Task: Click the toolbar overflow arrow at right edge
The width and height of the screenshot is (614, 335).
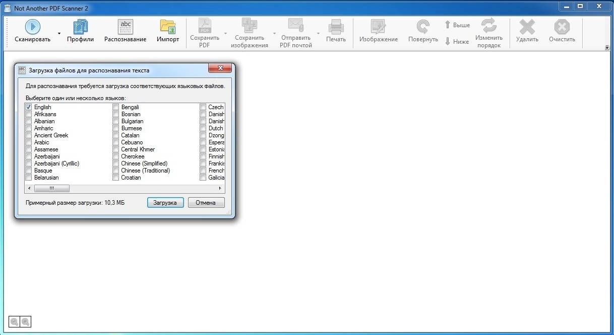Action: [x=607, y=48]
